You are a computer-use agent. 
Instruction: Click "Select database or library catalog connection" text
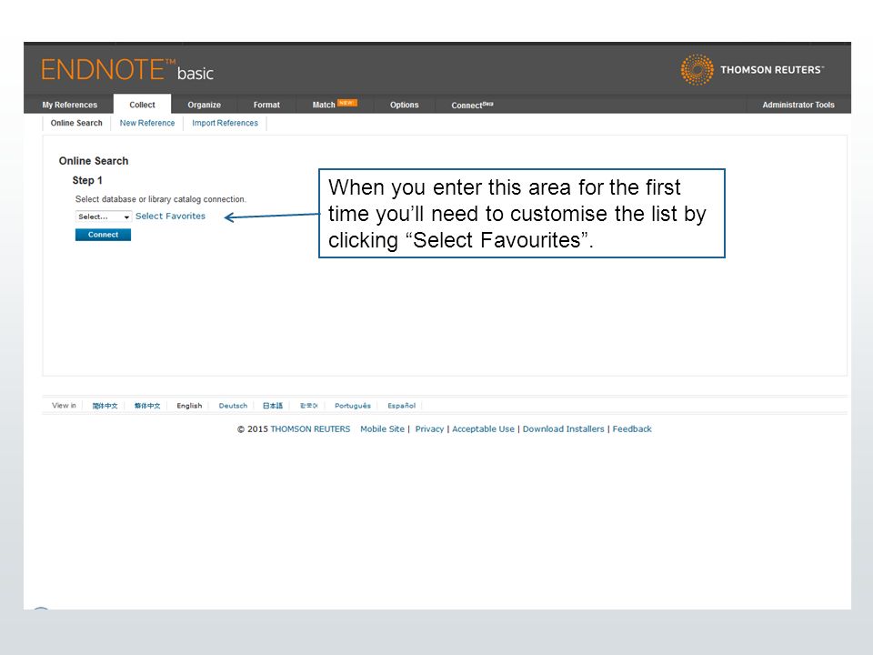[x=160, y=199]
